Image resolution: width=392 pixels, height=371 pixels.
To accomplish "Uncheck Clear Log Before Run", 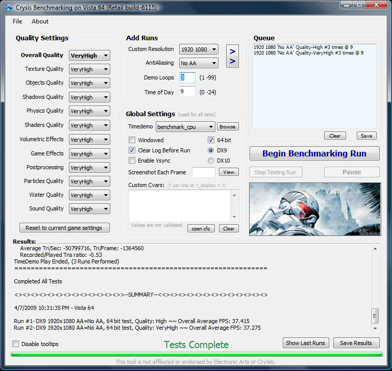I will click(132, 150).
